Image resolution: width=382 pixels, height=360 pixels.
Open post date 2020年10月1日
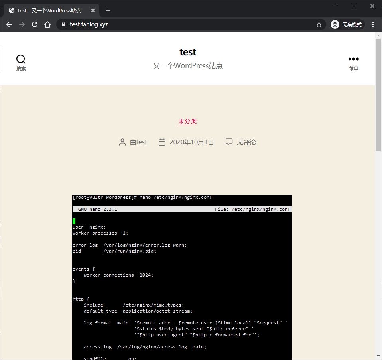(191, 142)
